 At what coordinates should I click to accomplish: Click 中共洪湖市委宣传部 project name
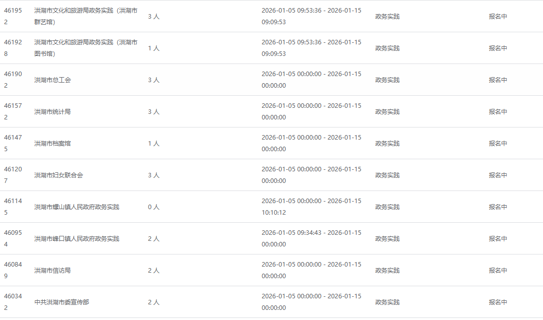pos(62,302)
